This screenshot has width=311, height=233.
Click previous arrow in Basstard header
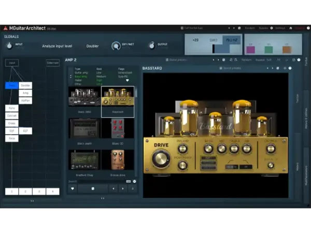(267, 68)
